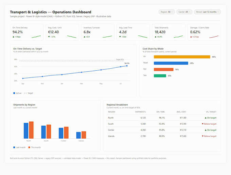
Task: Click the Center this month orange bar
Action: coord(66,133)
